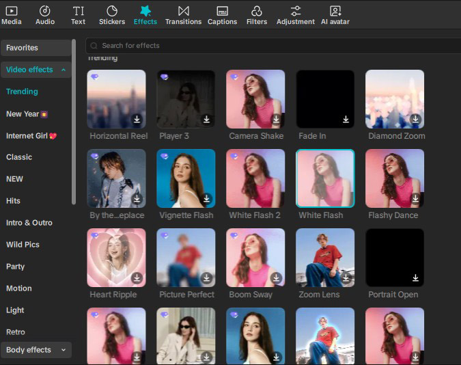Open the Stickers panel icon
This screenshot has width=461, height=365.
(x=112, y=11)
